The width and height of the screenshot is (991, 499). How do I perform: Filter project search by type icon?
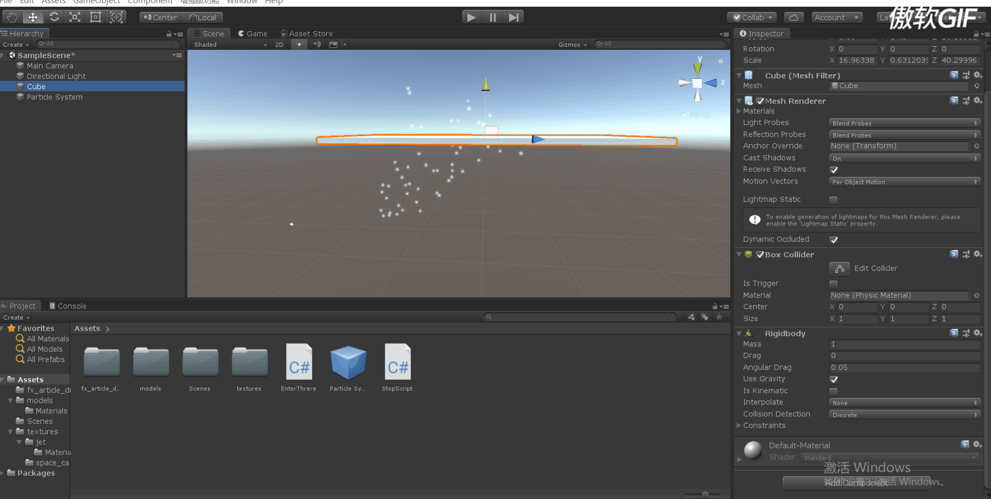pos(691,317)
